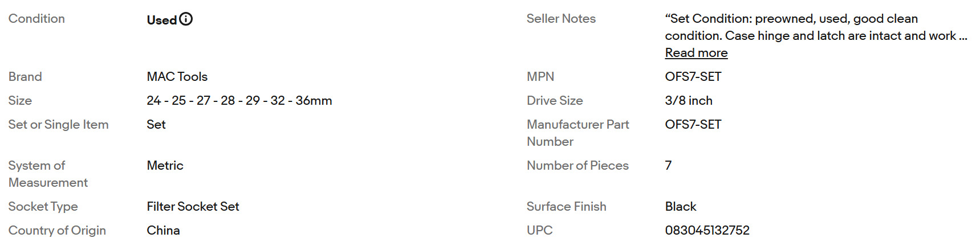Click the Condition label
The width and height of the screenshot is (976, 246).
[x=36, y=19]
